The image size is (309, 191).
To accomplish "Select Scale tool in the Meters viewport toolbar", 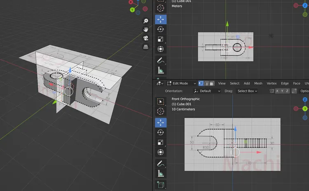I will (x=161, y=39).
